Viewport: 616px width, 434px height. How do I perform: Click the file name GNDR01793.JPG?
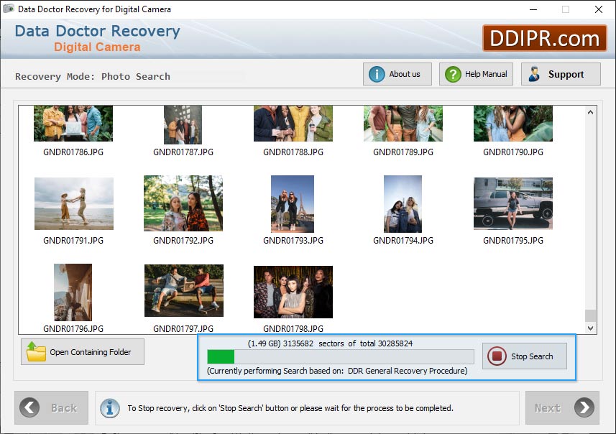click(x=293, y=241)
